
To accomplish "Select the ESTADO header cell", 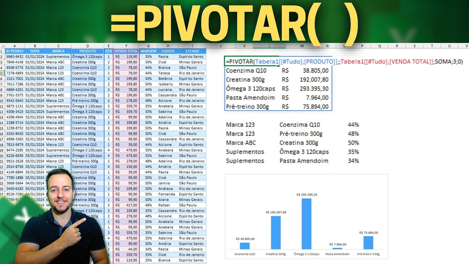I will 192,51.
